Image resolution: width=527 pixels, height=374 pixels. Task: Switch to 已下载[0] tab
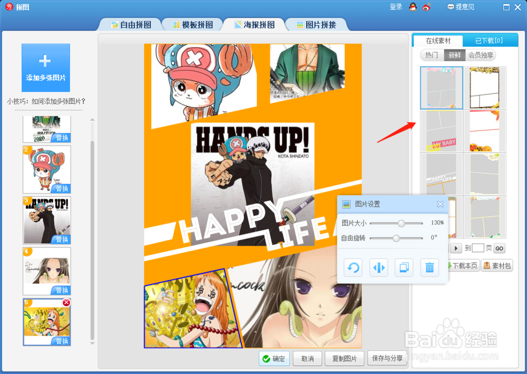coord(490,41)
